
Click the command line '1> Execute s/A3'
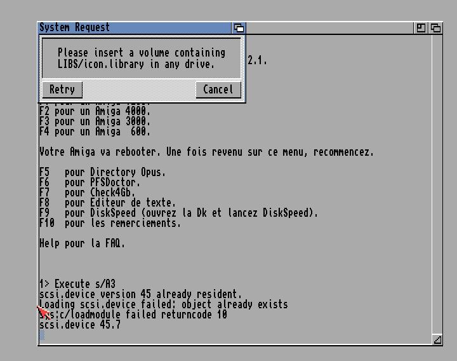tap(77, 284)
